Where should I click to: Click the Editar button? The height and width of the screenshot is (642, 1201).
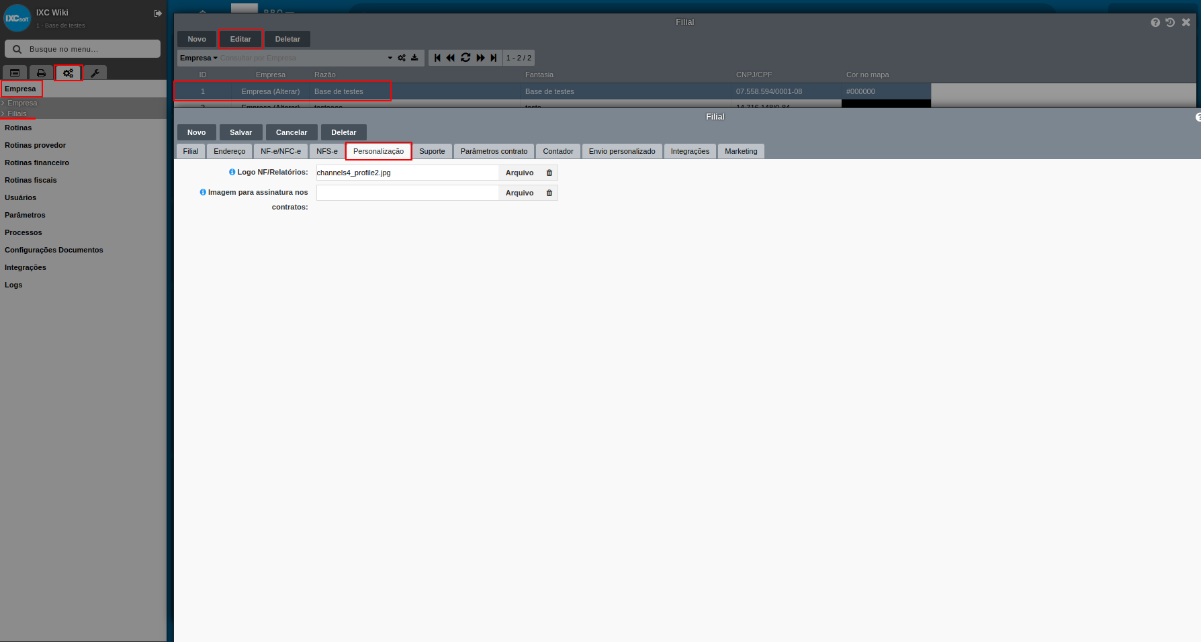240,39
